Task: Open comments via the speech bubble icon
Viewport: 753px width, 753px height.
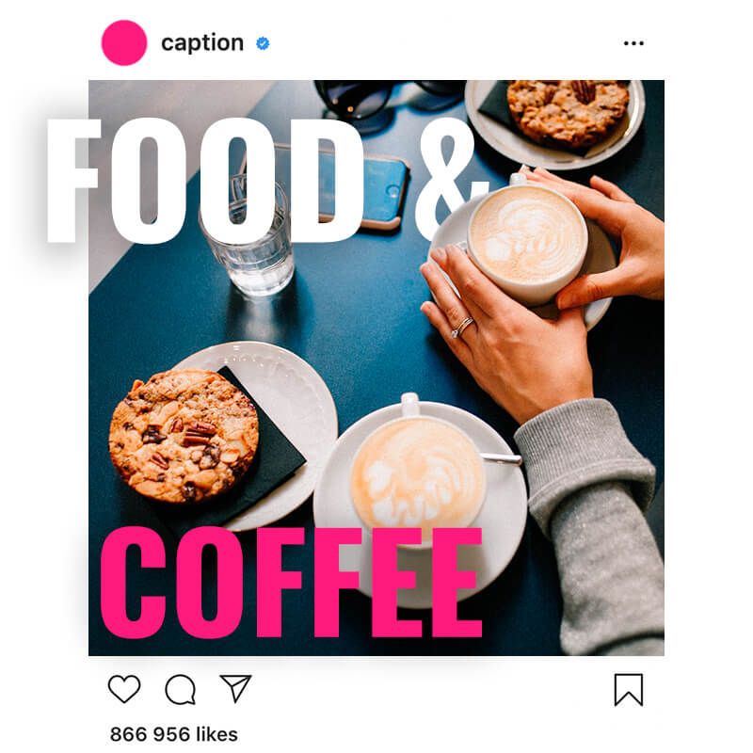Action: (180, 689)
